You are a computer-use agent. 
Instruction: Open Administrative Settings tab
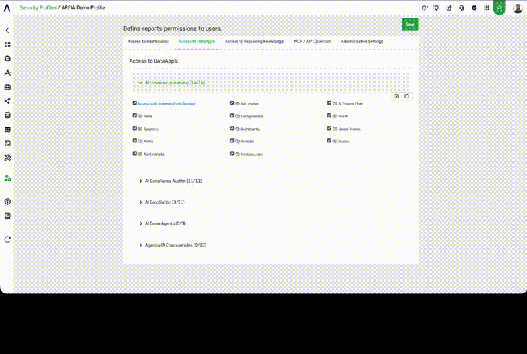tap(362, 42)
